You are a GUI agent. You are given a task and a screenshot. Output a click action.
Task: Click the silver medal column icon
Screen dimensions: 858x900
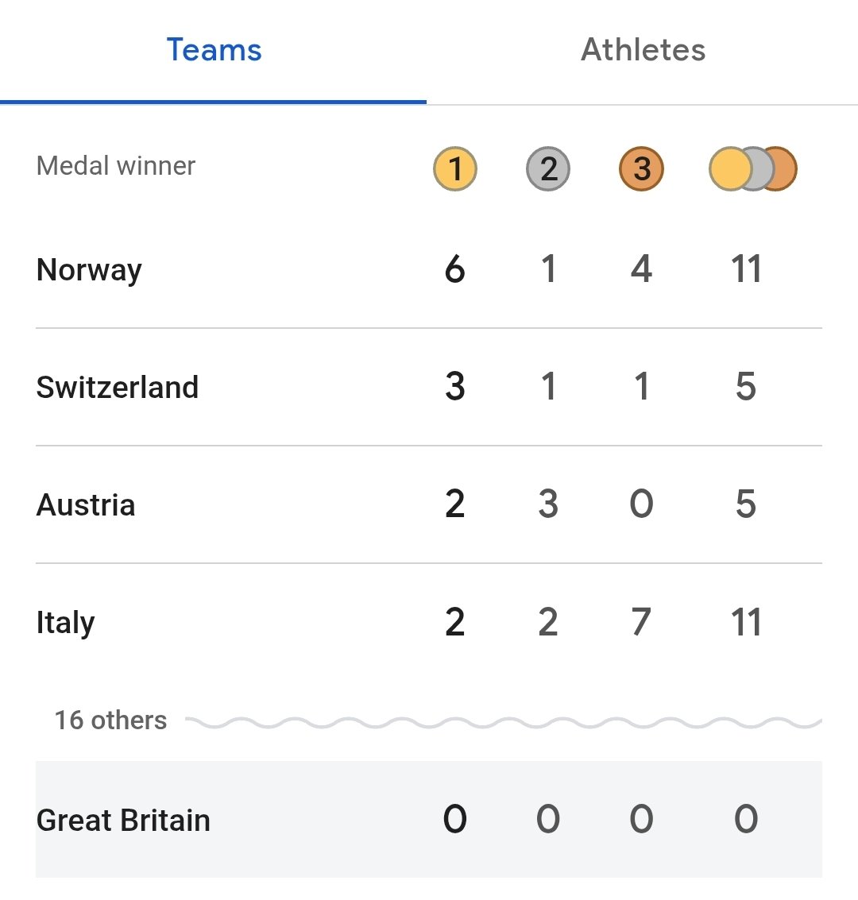[x=548, y=169]
